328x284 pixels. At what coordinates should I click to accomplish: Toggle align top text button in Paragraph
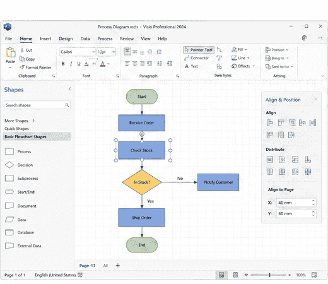coord(127,52)
